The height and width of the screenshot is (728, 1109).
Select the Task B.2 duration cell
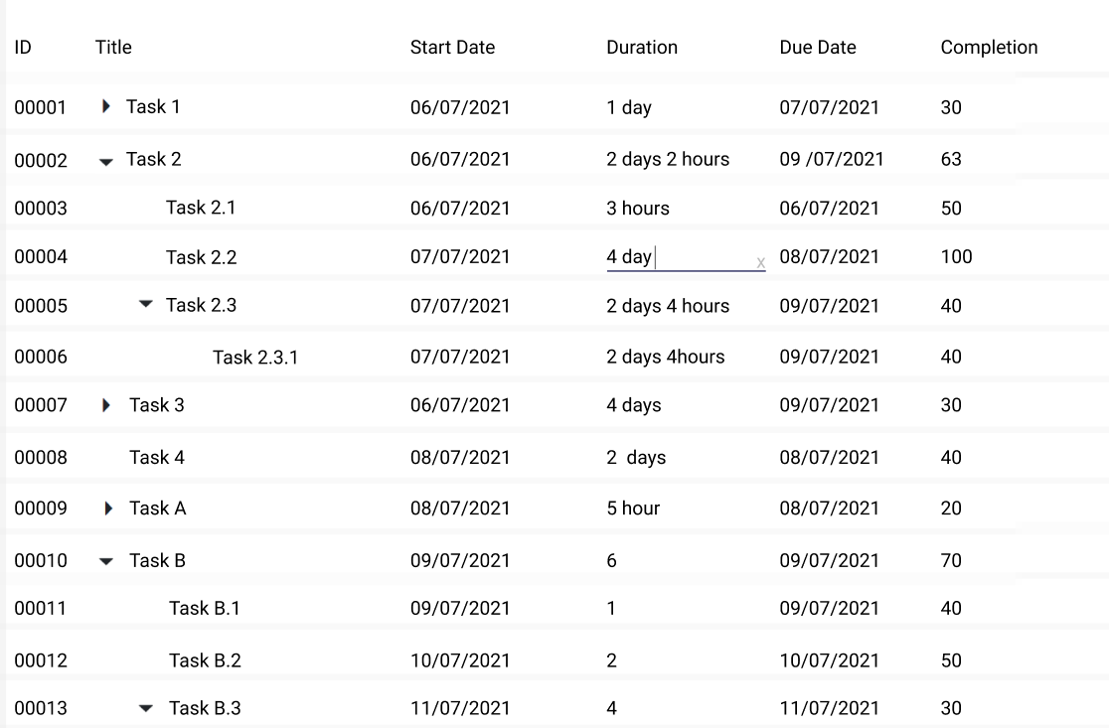pos(611,659)
